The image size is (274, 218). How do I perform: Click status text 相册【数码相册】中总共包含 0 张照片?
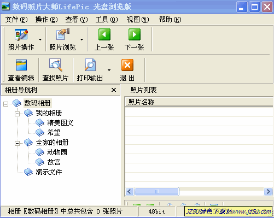coord(65,211)
